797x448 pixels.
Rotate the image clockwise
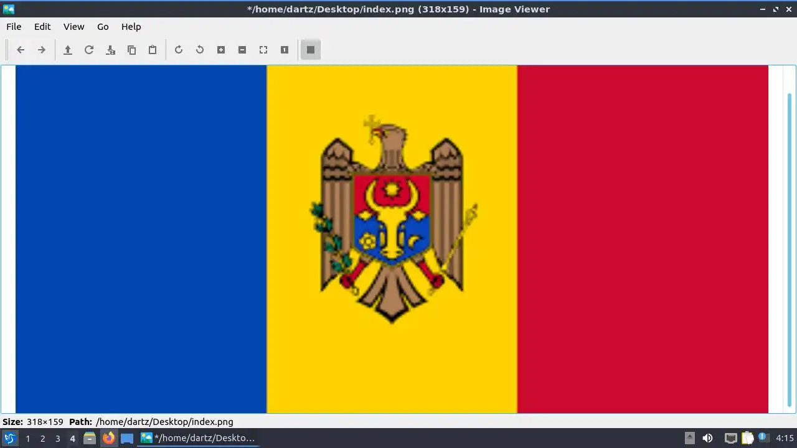tap(179, 50)
